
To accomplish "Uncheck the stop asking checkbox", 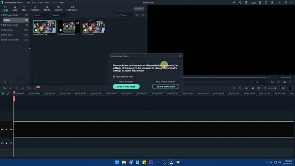I will (x=114, y=77).
